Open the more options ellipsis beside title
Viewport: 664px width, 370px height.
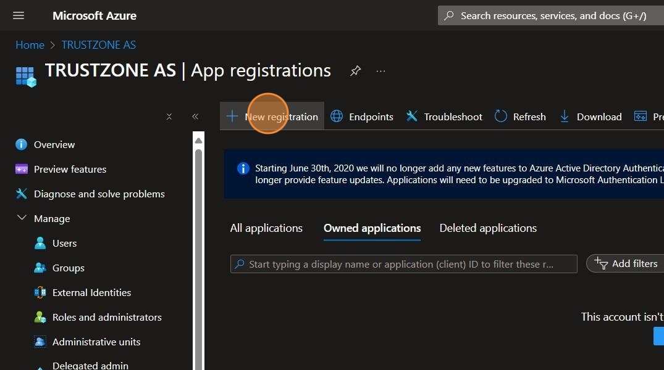[380, 71]
